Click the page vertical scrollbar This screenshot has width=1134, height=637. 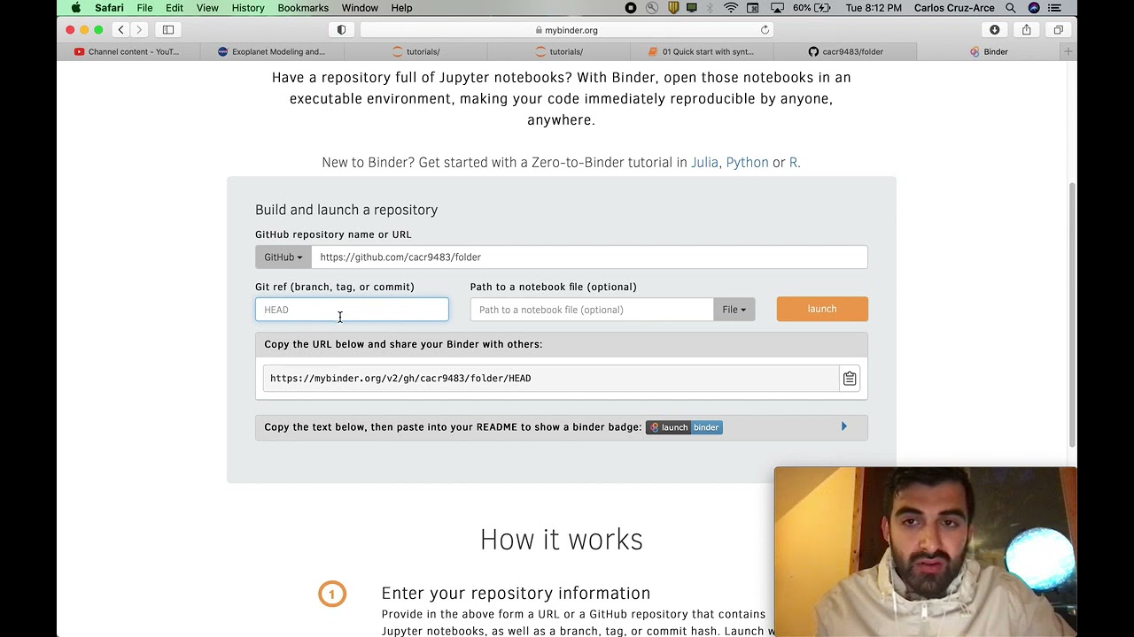coord(1073,314)
